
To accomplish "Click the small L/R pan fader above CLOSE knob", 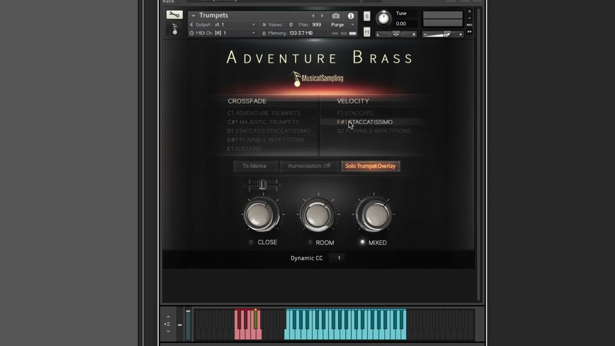I will tap(263, 185).
